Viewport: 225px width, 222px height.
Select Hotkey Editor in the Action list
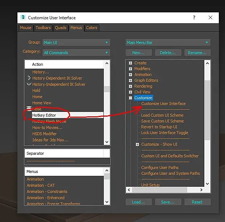67,115
